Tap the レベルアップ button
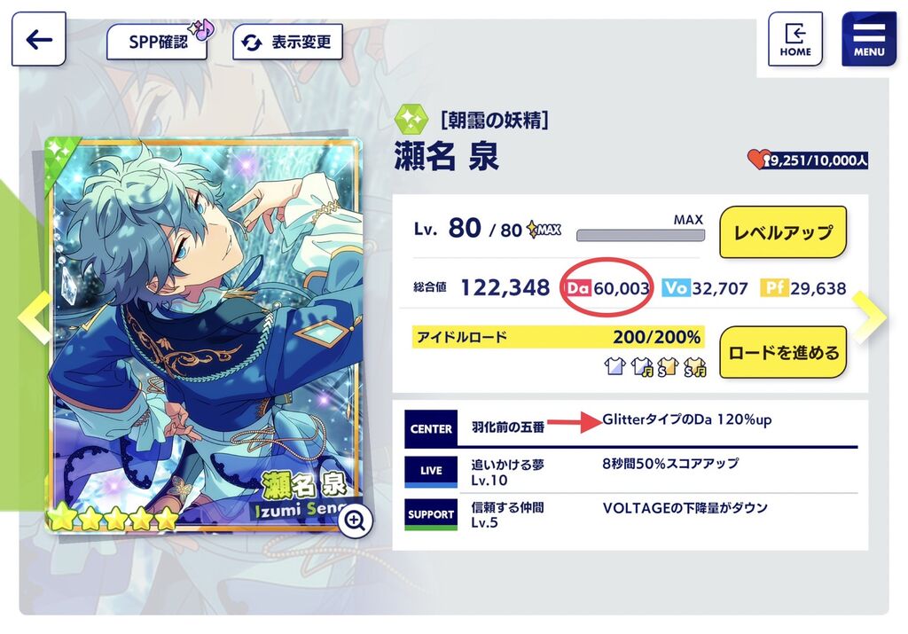This screenshot has width=908, height=634. pos(783,232)
